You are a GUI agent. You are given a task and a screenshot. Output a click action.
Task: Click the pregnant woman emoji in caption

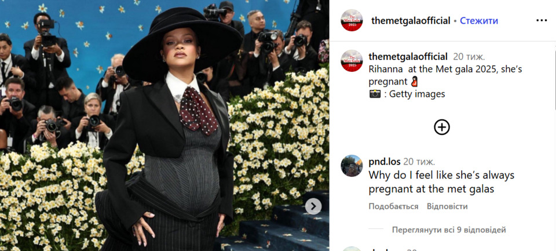[x=414, y=82]
